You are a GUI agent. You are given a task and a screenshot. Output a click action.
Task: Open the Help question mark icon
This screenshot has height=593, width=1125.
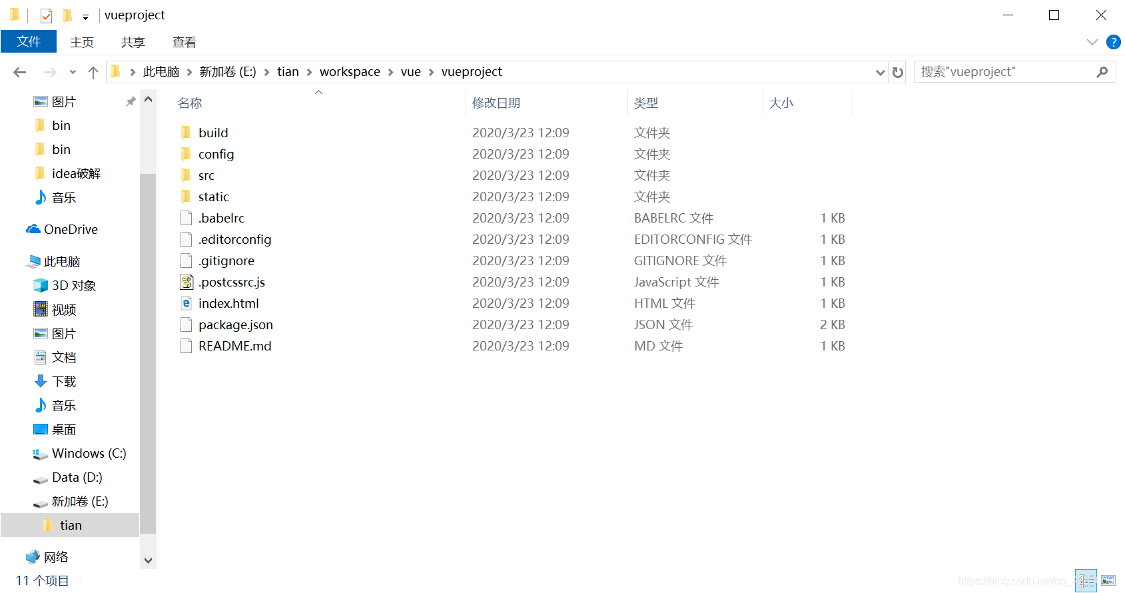[x=1113, y=42]
